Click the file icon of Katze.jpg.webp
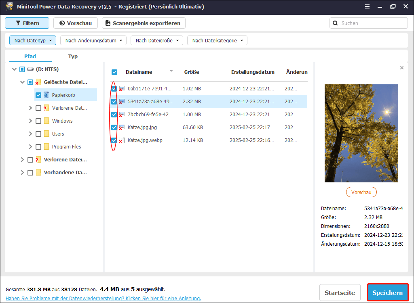This screenshot has width=414, height=303. (122, 140)
